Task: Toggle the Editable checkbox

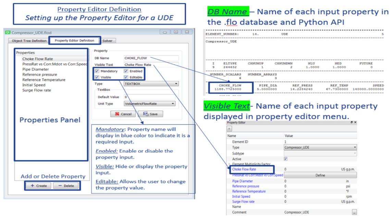Action: tap(126, 77)
